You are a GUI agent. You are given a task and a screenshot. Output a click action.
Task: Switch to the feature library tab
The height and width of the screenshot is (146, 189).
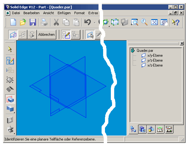click(142, 129)
